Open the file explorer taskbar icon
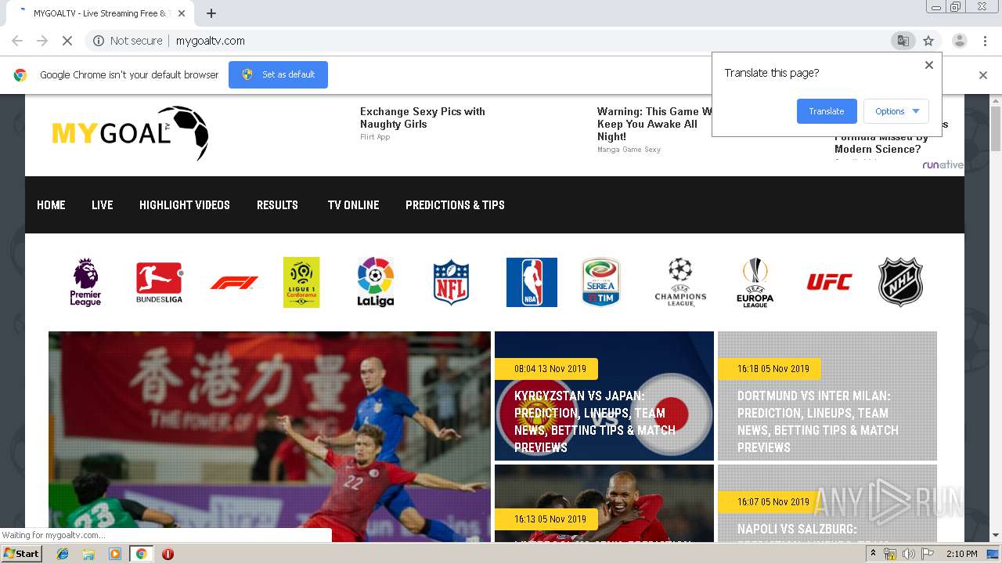The image size is (1002, 564). pos(88,554)
